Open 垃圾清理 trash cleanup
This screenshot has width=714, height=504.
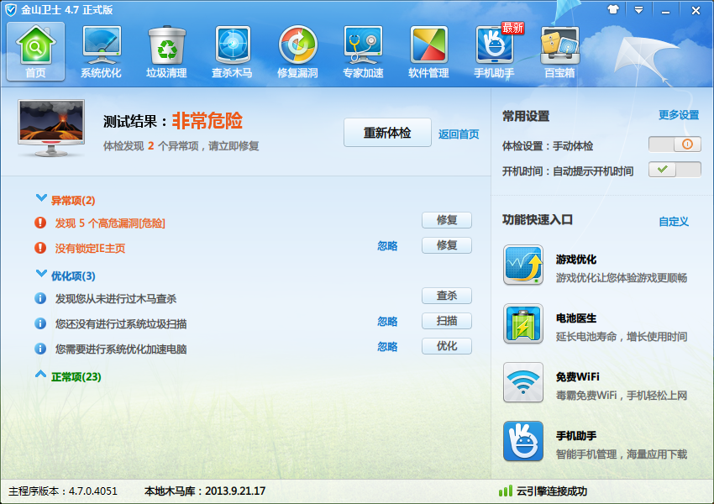coord(166,51)
